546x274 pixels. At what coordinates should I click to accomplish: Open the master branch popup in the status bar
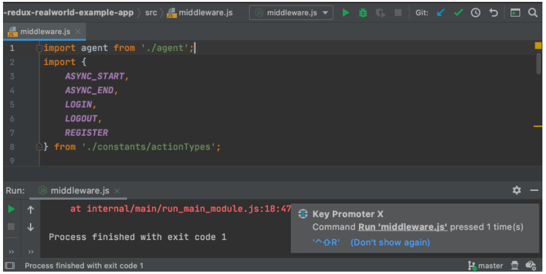pos(485,266)
